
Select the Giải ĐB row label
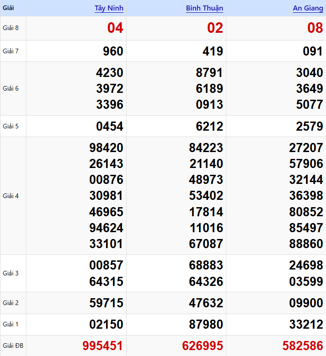coord(13,346)
